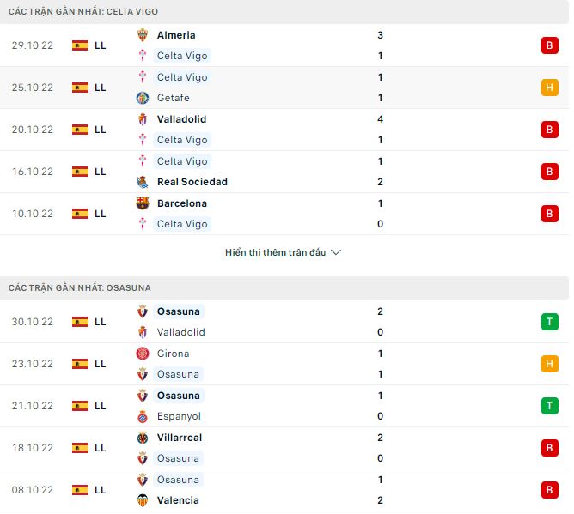Screen dimensions: 574x514
Task: Click the Girona club crest icon
Action: [x=143, y=354]
